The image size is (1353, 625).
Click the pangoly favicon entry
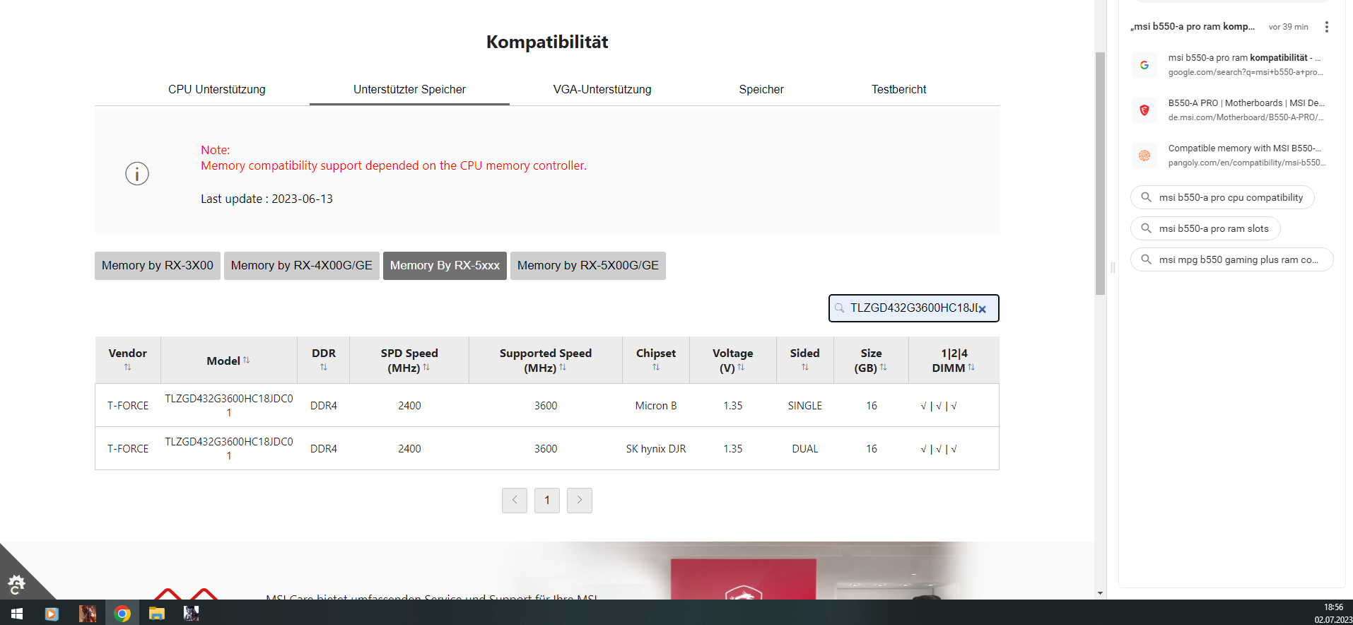[x=1144, y=156]
